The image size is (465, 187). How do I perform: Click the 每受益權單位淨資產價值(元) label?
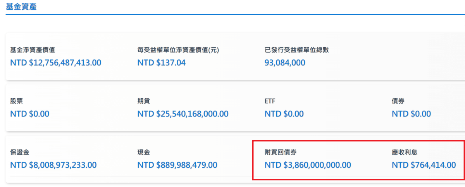tap(176, 50)
